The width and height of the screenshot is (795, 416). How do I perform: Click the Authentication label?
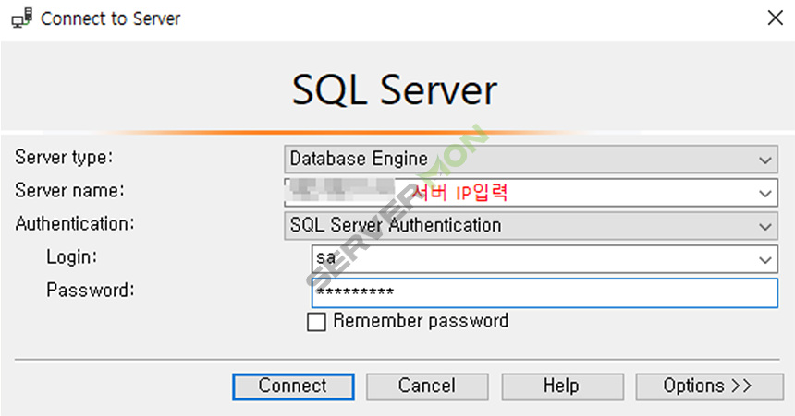click(75, 223)
